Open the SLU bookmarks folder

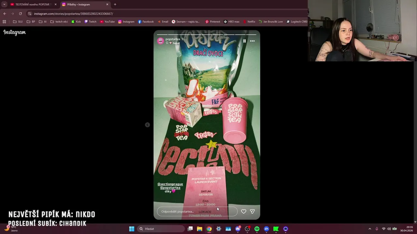(x=18, y=22)
